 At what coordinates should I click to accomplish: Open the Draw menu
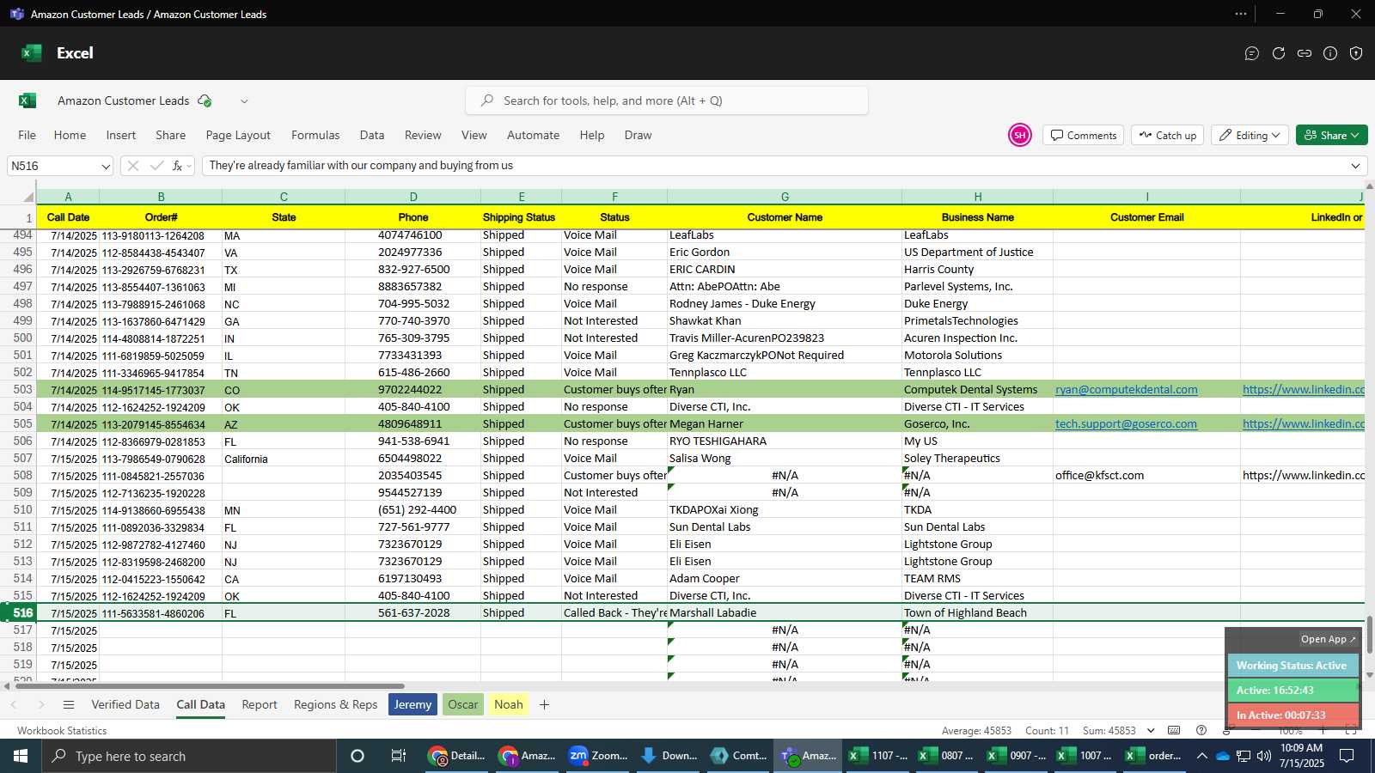coord(638,135)
